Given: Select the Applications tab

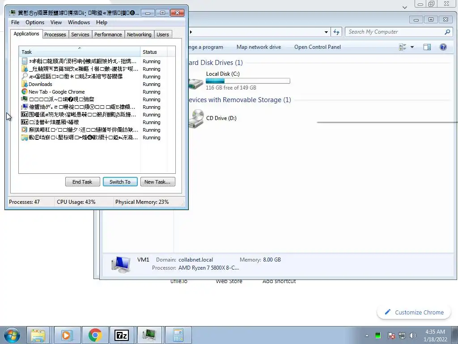Looking at the screenshot, I should tap(26, 34).
